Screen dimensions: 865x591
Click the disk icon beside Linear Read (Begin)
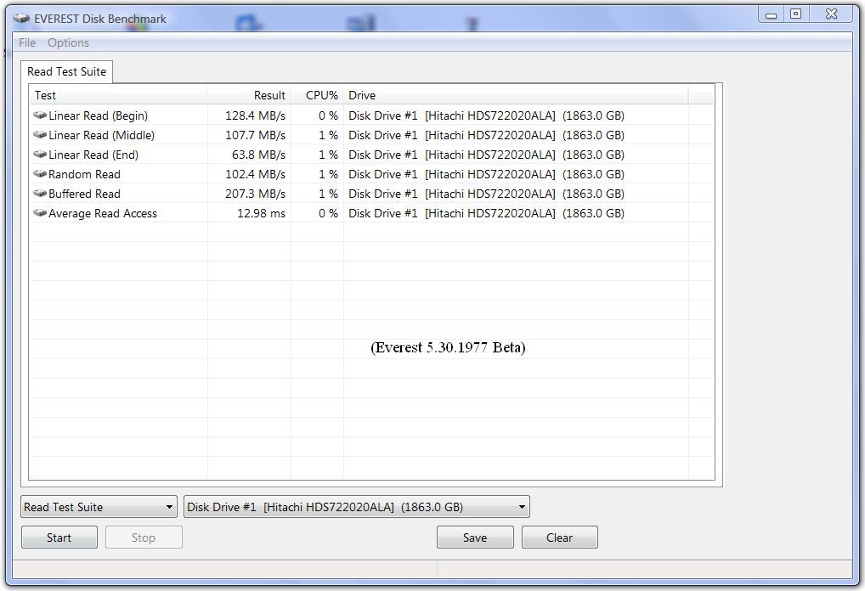40,115
